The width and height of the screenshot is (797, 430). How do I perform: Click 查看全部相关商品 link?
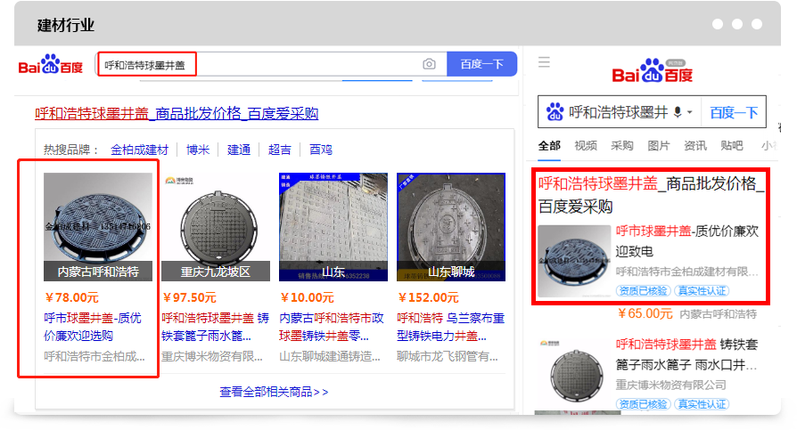coord(274,391)
